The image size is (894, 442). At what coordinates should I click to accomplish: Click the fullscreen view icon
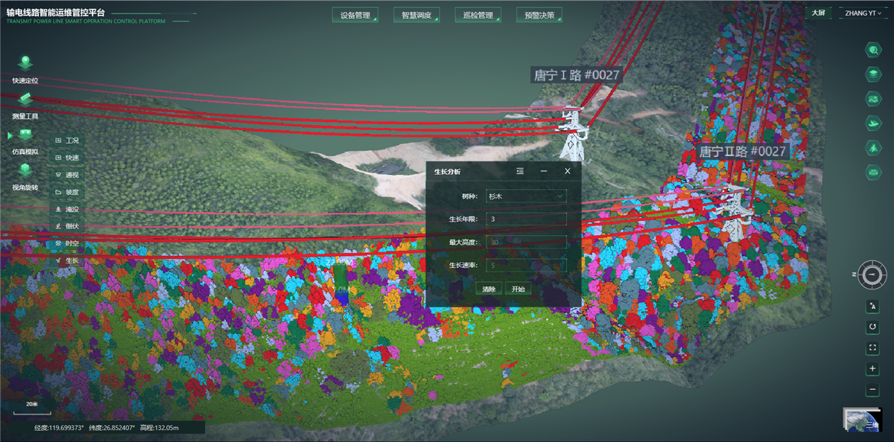point(872,348)
